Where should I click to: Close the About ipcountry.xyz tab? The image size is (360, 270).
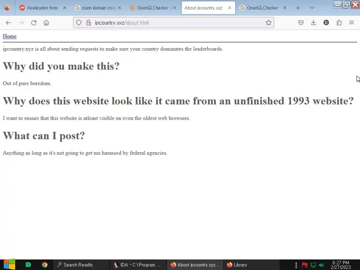pos(229,8)
